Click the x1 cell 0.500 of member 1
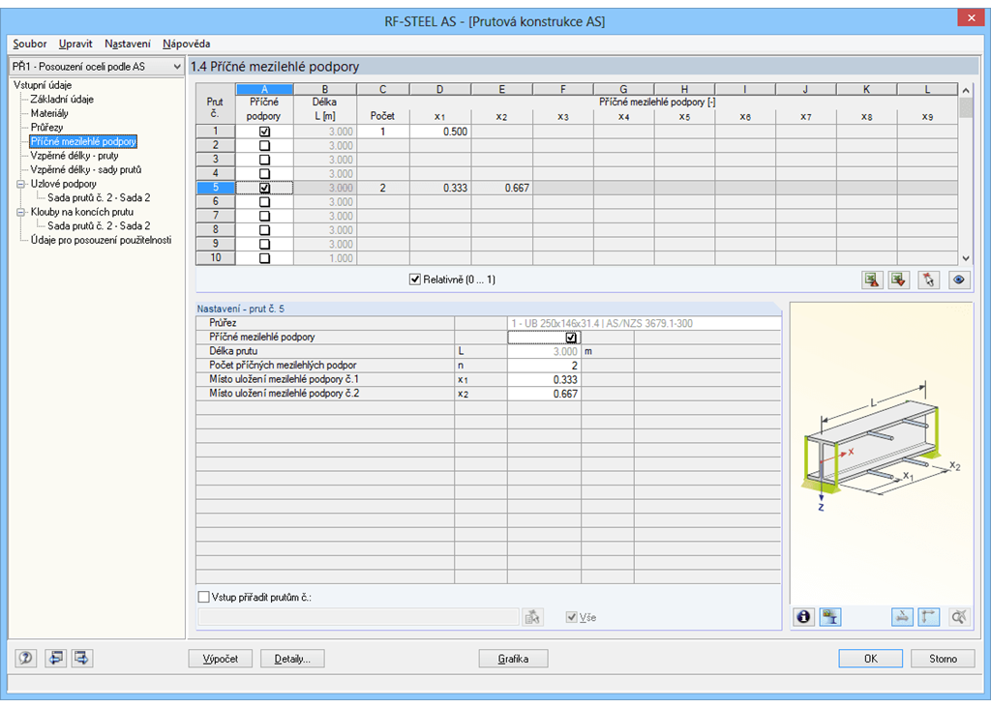This screenshot has height=708, width=991. [440, 132]
